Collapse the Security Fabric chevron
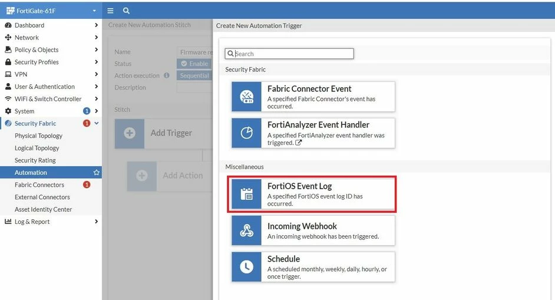Viewport: 555px width, 300px height. (96, 123)
